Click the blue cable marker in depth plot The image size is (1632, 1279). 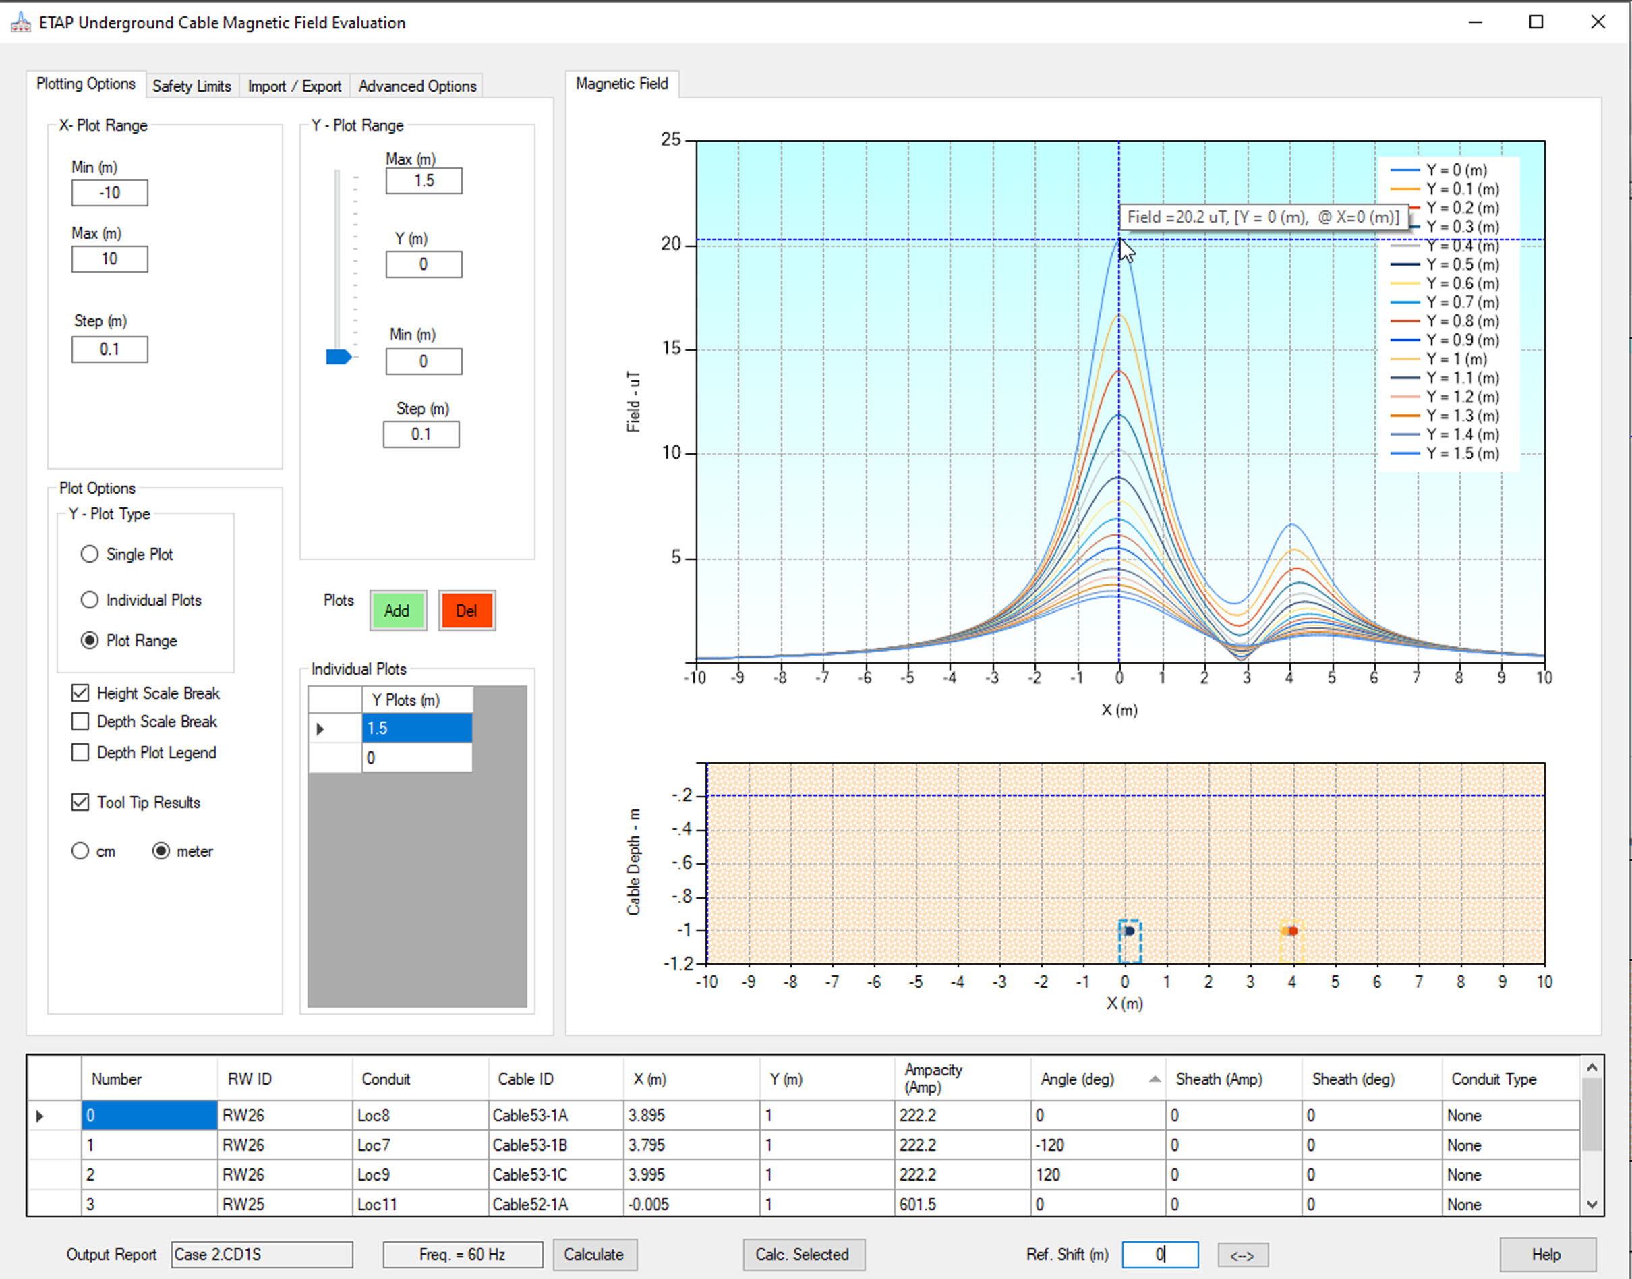coord(1129,931)
